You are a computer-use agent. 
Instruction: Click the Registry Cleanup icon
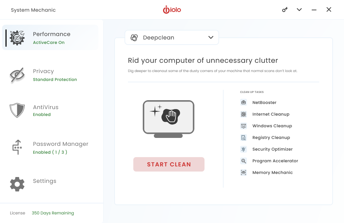coord(244,138)
